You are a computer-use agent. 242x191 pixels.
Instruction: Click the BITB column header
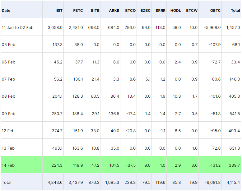(95, 11)
